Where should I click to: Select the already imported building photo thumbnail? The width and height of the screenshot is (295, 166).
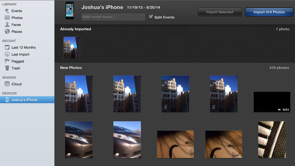[x=72, y=48]
